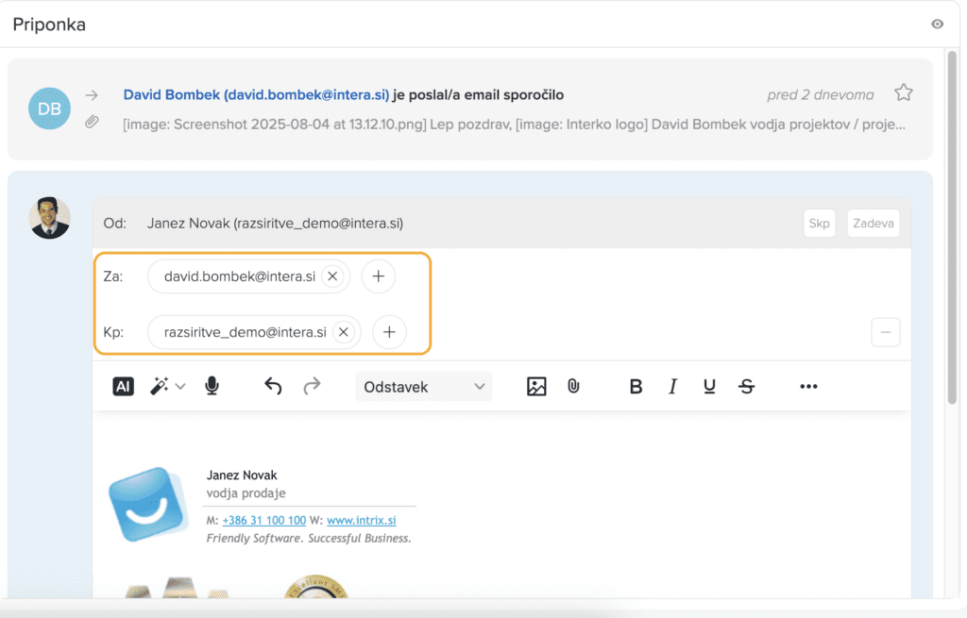Undo the last edit
Screen dimensions: 967x618
tap(273, 386)
